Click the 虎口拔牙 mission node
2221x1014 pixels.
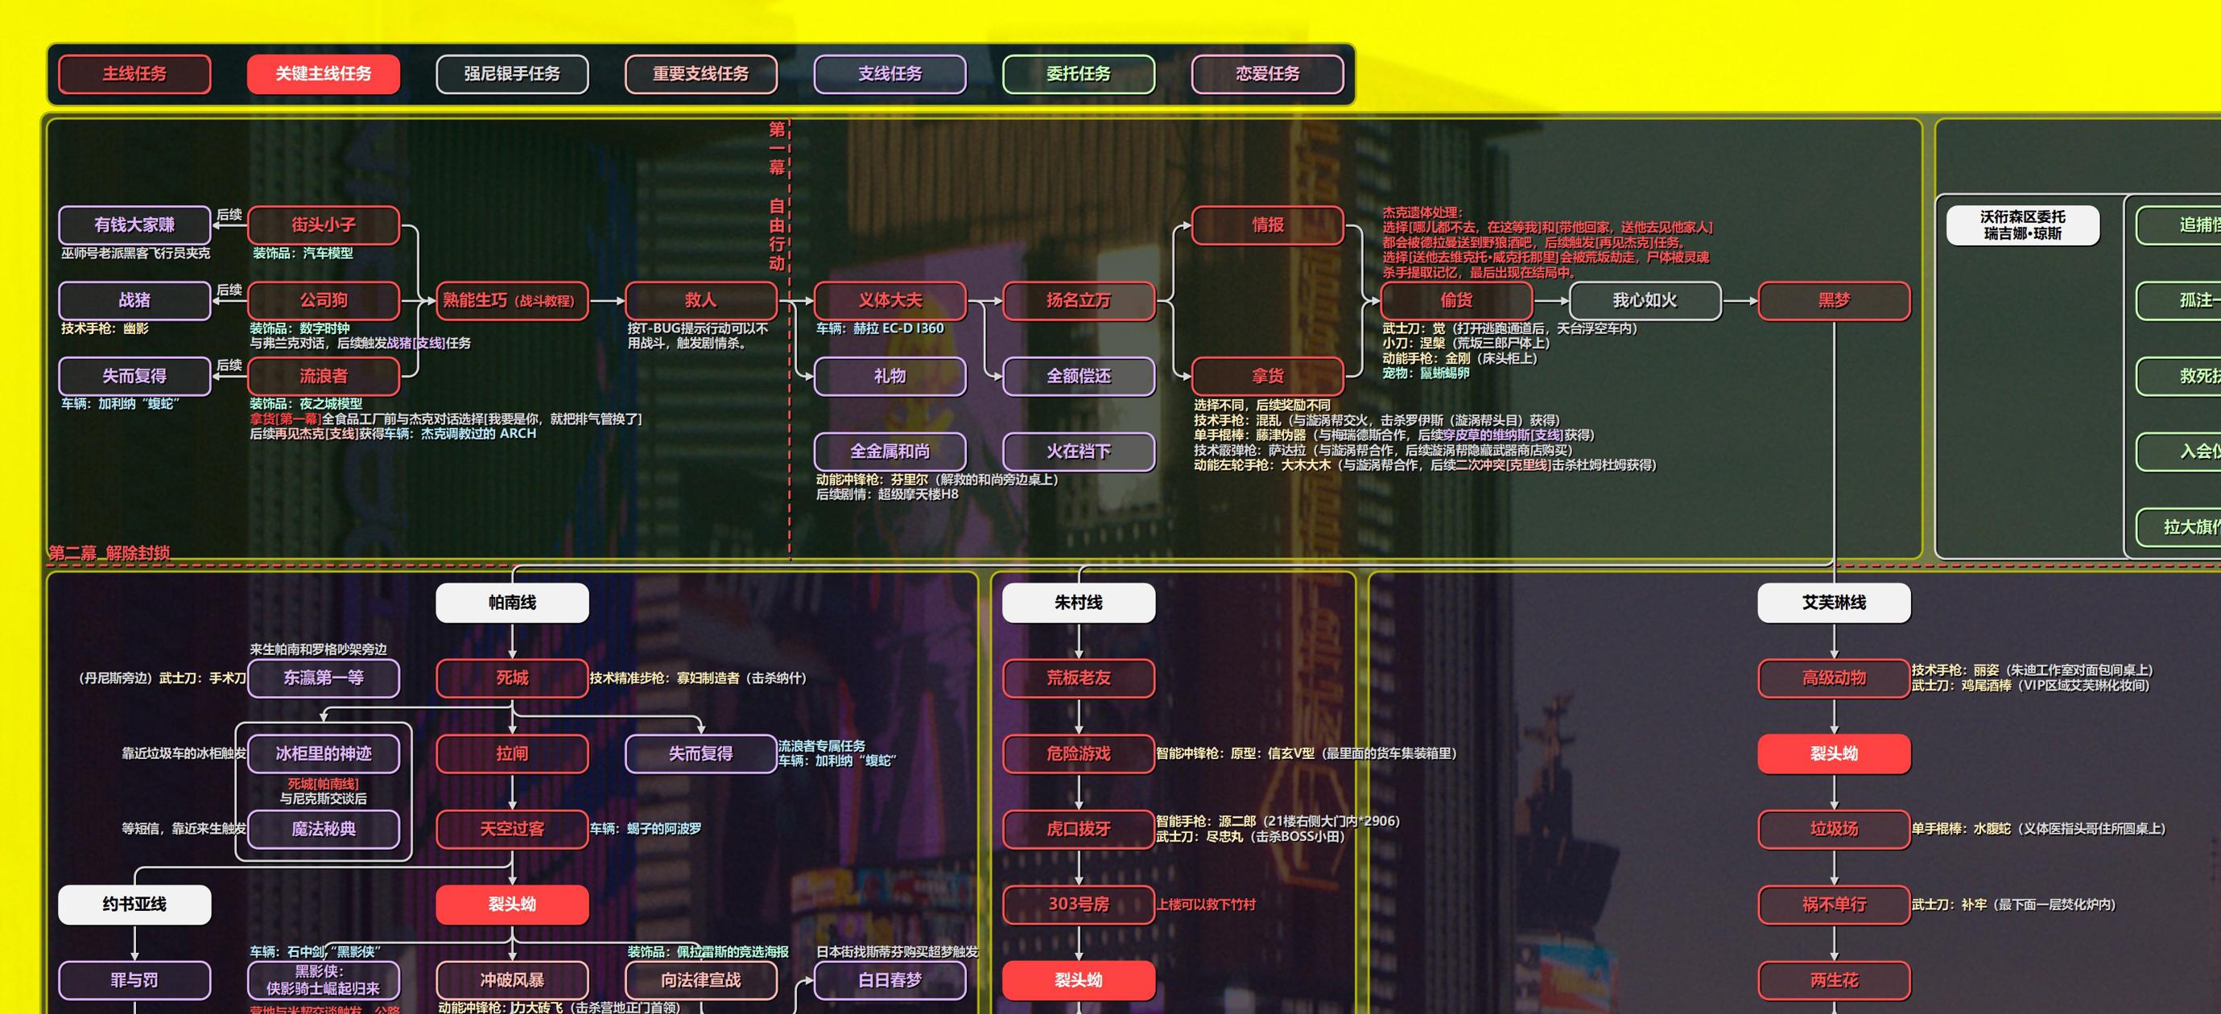pyautogui.click(x=1079, y=829)
